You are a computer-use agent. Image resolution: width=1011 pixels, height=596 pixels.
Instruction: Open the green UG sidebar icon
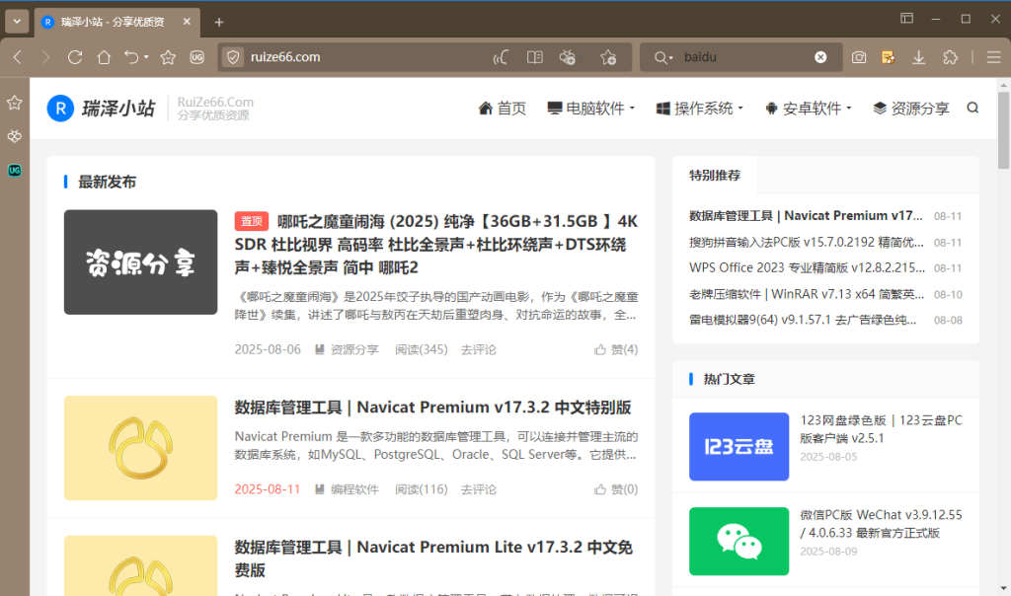(14, 170)
